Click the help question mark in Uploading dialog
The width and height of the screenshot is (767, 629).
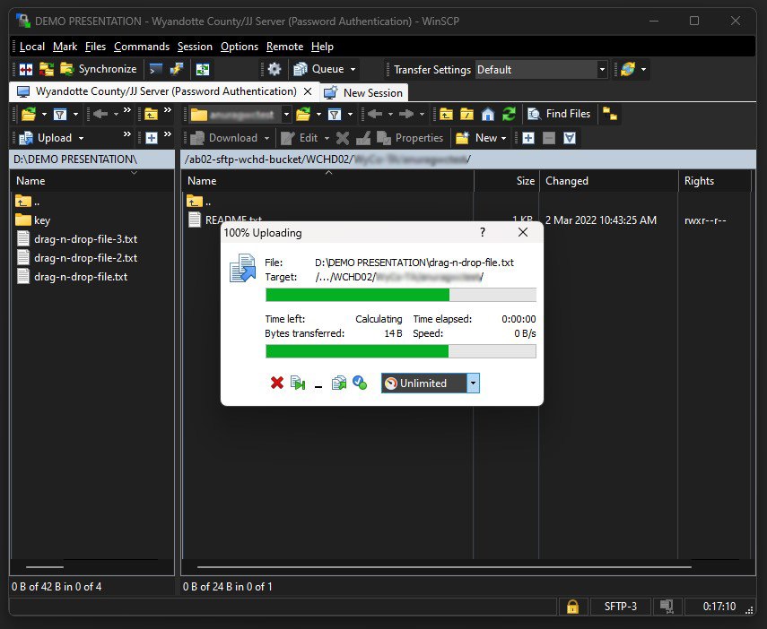tap(483, 232)
